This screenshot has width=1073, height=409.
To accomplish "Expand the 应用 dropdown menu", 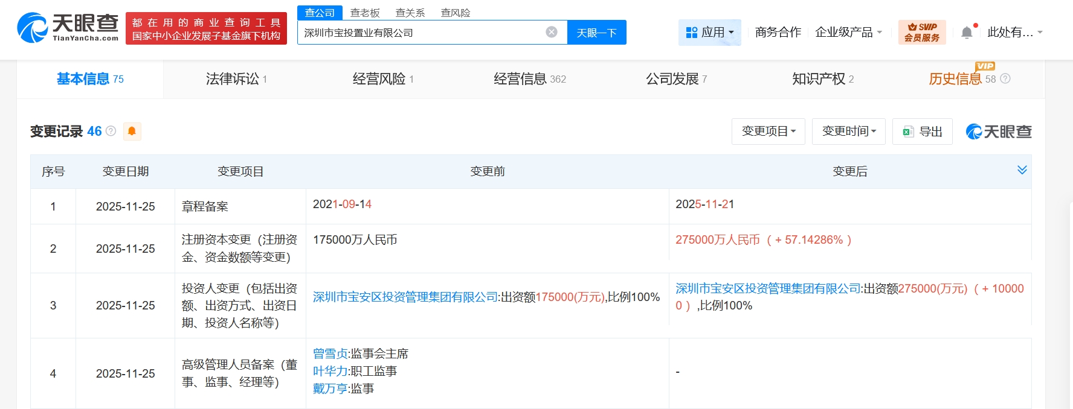I will tap(709, 33).
